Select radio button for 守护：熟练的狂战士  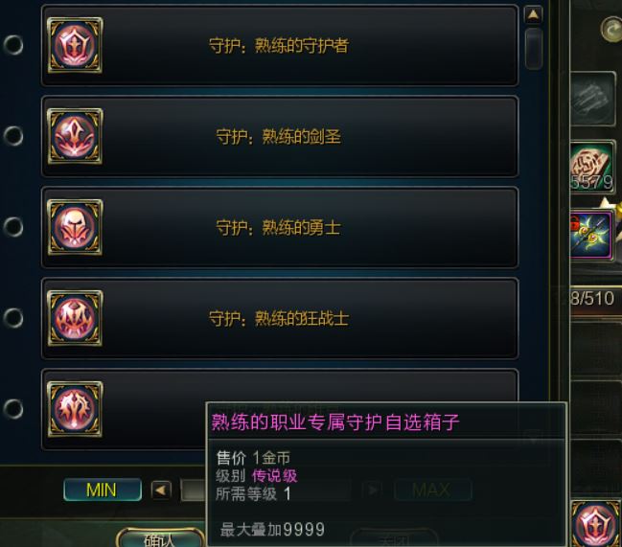click(13, 318)
